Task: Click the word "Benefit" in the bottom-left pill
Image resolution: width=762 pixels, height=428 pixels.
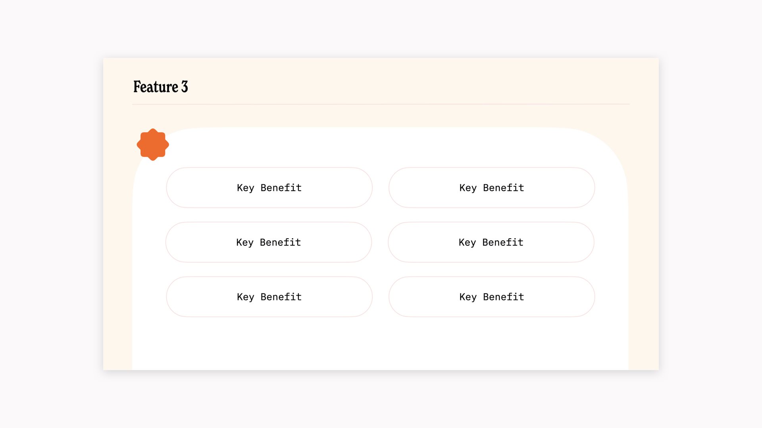Action: (281, 297)
